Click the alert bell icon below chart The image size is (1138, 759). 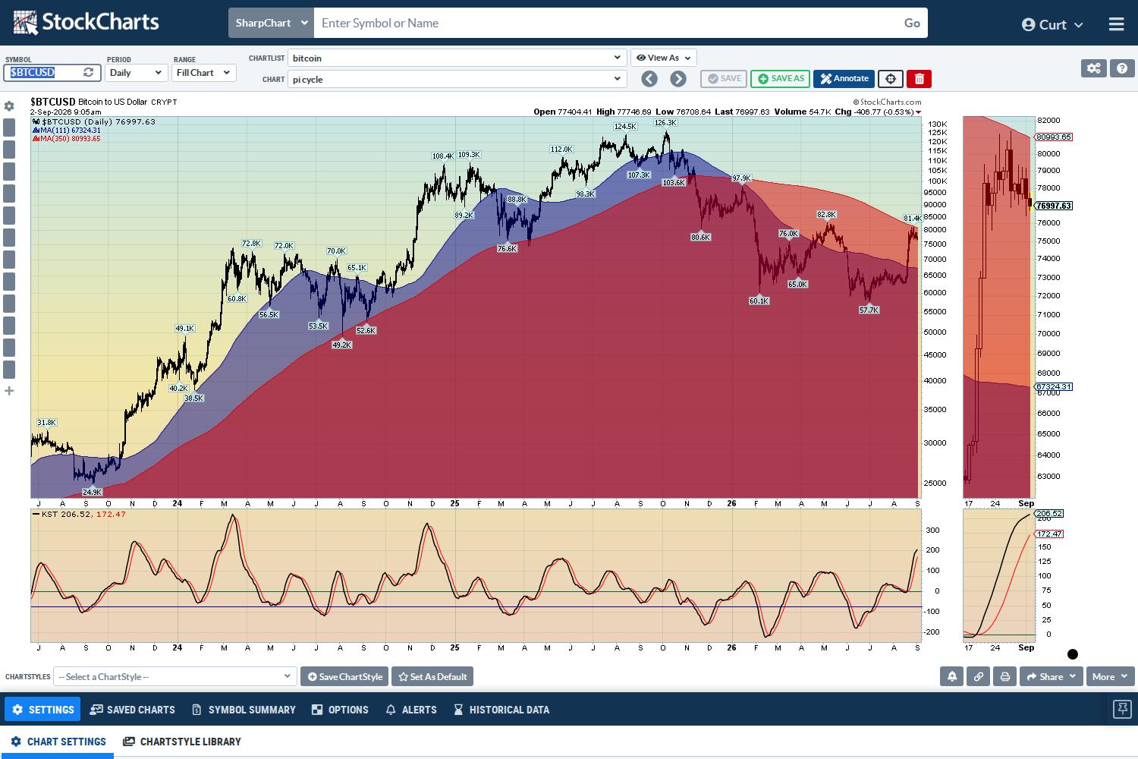952,676
